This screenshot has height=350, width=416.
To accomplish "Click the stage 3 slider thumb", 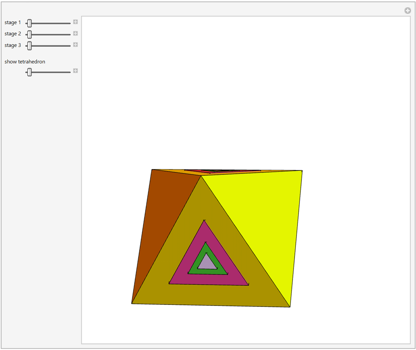I will (29, 46).
